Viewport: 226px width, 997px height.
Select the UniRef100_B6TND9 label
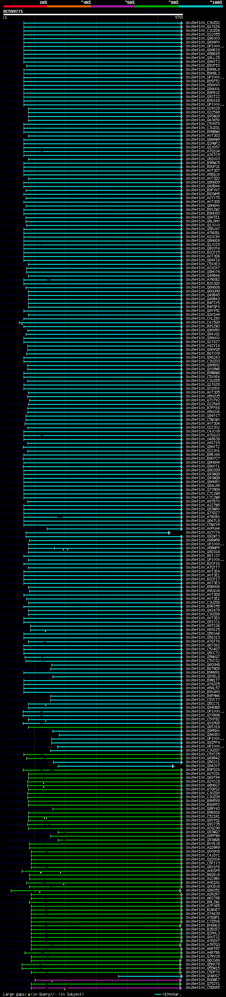pos(202,668)
